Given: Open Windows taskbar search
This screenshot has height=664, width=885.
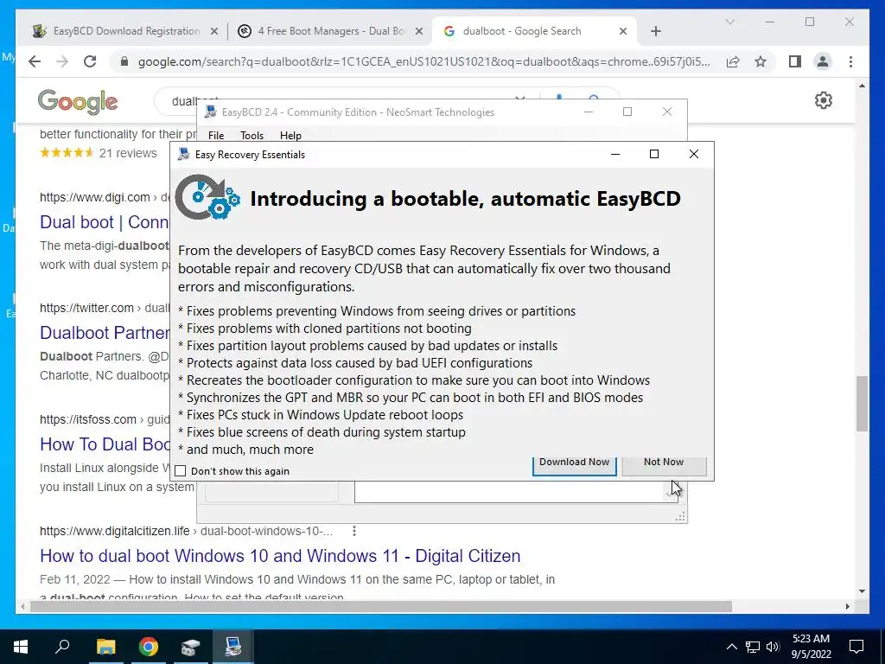Looking at the screenshot, I should (62, 647).
